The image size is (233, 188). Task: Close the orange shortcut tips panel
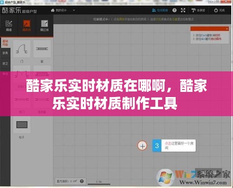coord(227,29)
